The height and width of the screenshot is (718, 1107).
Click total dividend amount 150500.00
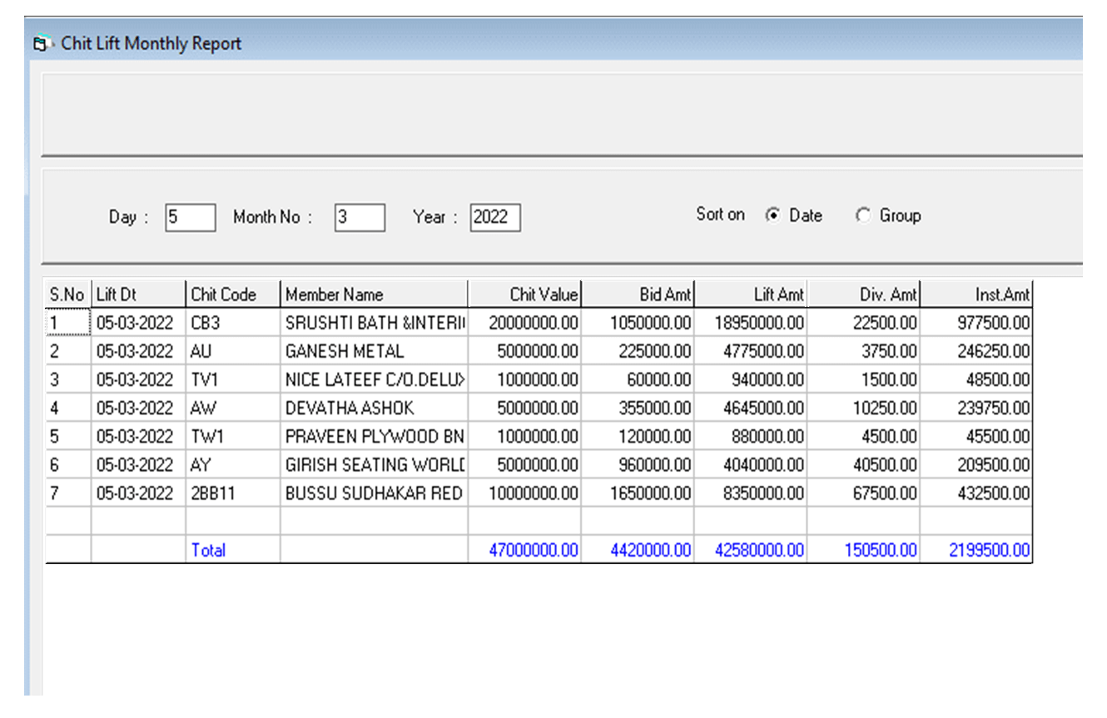pos(865,549)
